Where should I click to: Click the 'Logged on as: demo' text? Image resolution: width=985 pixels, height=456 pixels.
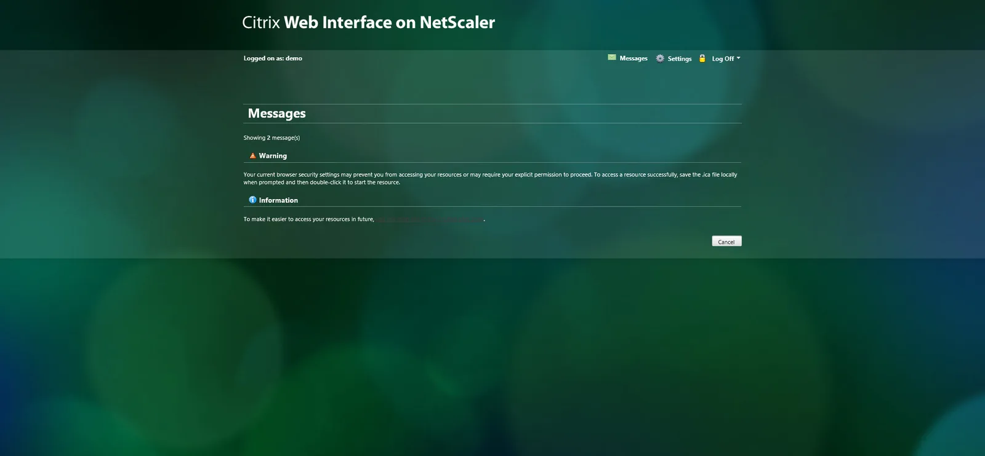coord(273,58)
